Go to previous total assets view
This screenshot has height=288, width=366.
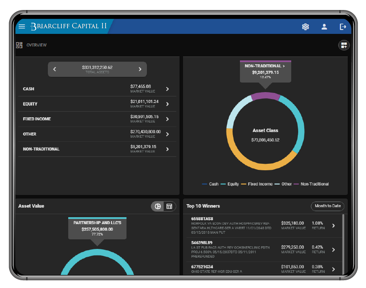tap(55, 69)
